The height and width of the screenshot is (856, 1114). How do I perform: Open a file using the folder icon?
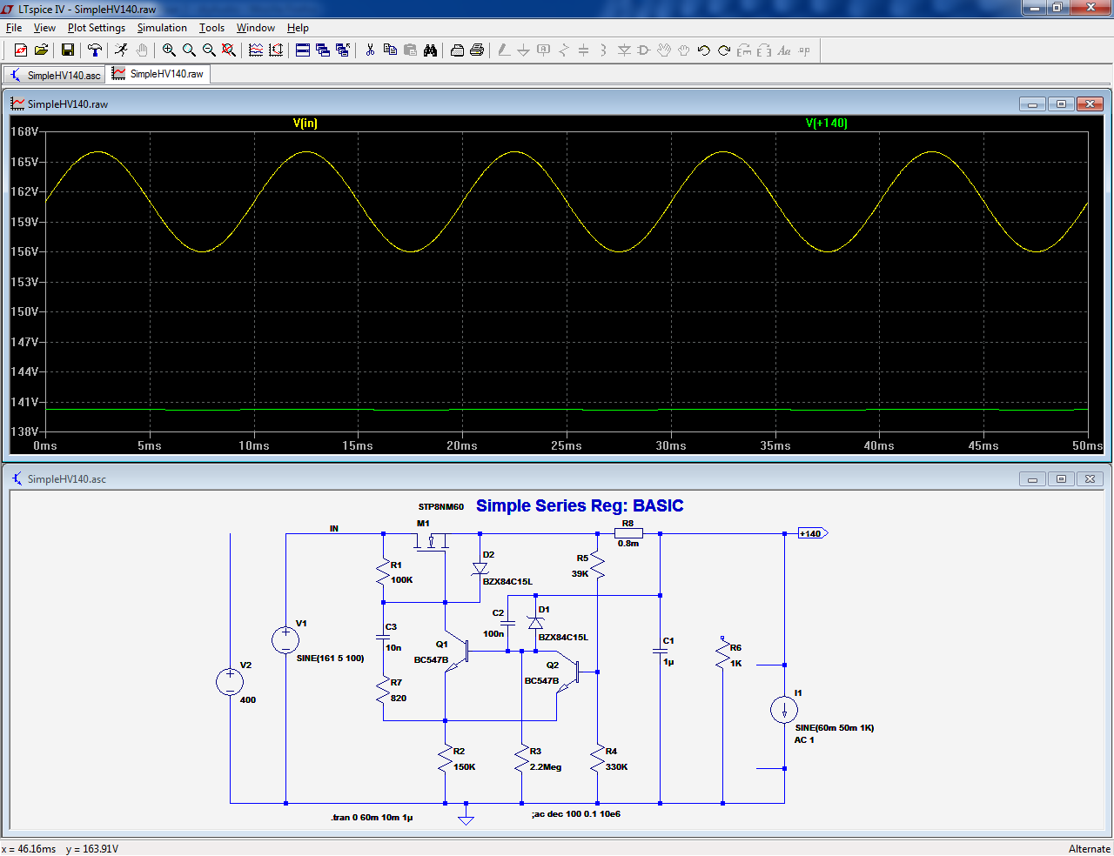(41, 50)
